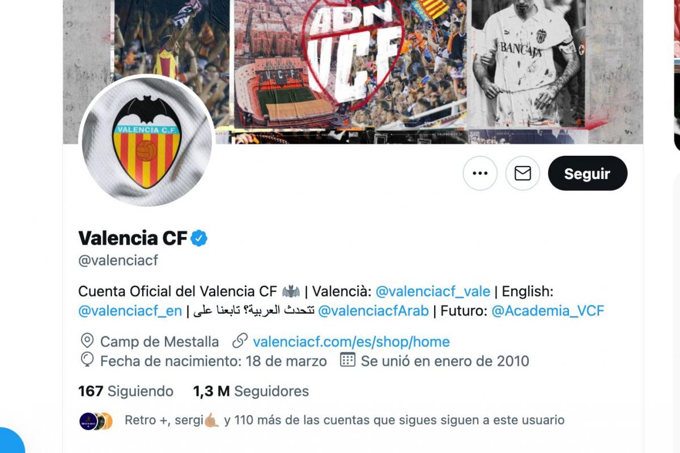Open the @Academia_VCF profile link
Screen dimensions: 680x453
(x=548, y=310)
